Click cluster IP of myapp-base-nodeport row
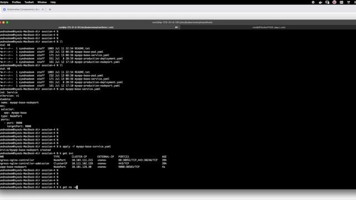Viewport: 356px width, 200px height. point(82,167)
